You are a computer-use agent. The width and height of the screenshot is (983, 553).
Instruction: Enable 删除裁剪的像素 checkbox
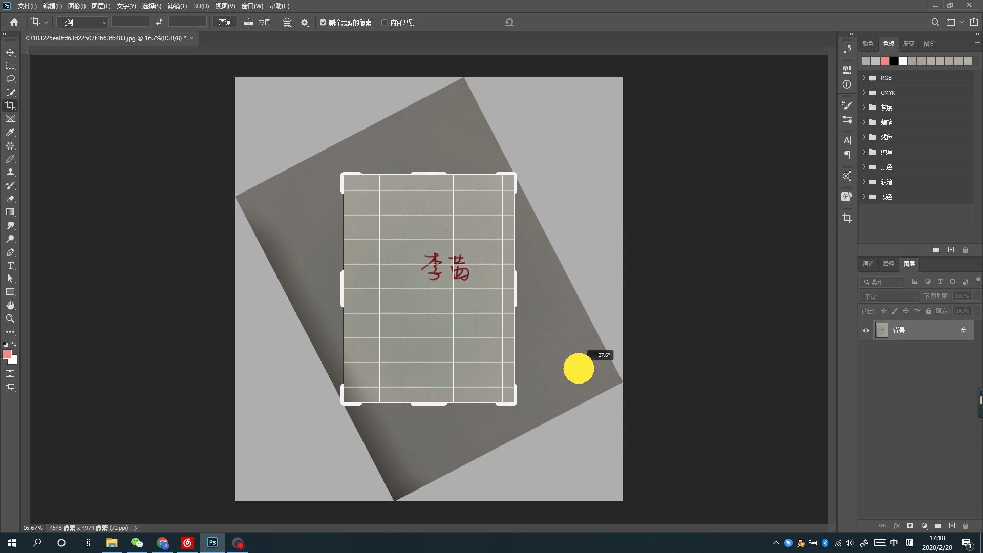323,23
